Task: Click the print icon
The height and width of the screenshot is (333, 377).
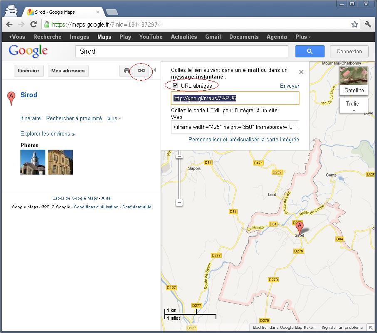Action: coord(126,71)
